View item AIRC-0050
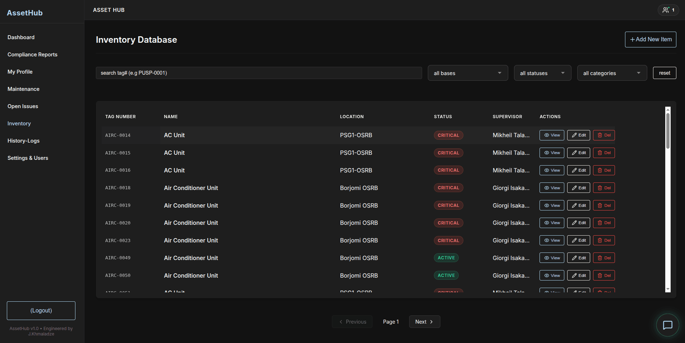Screen dimensions: 685x343 [x=552, y=275]
